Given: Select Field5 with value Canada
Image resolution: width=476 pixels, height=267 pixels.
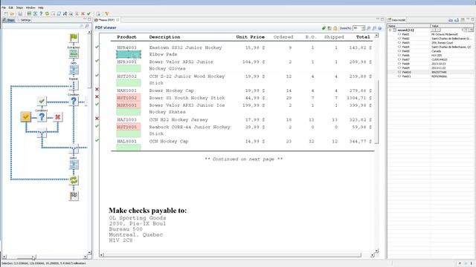Looking at the screenshot, I should [431, 51].
